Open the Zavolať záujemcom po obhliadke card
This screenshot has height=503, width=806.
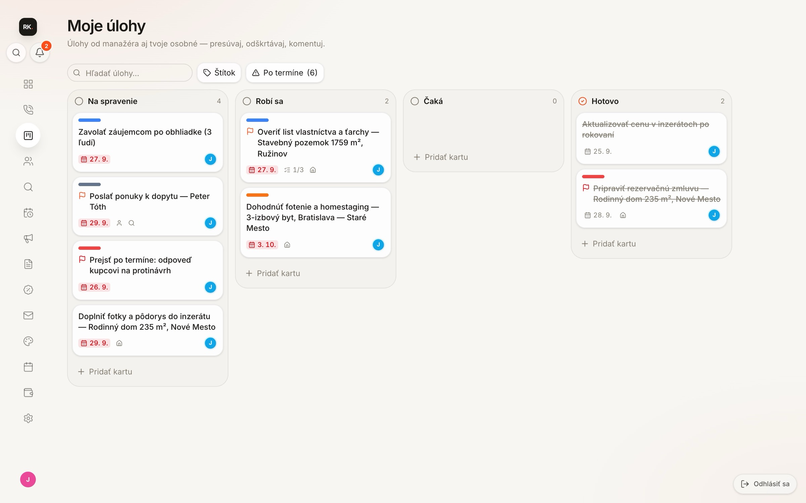[148, 143]
